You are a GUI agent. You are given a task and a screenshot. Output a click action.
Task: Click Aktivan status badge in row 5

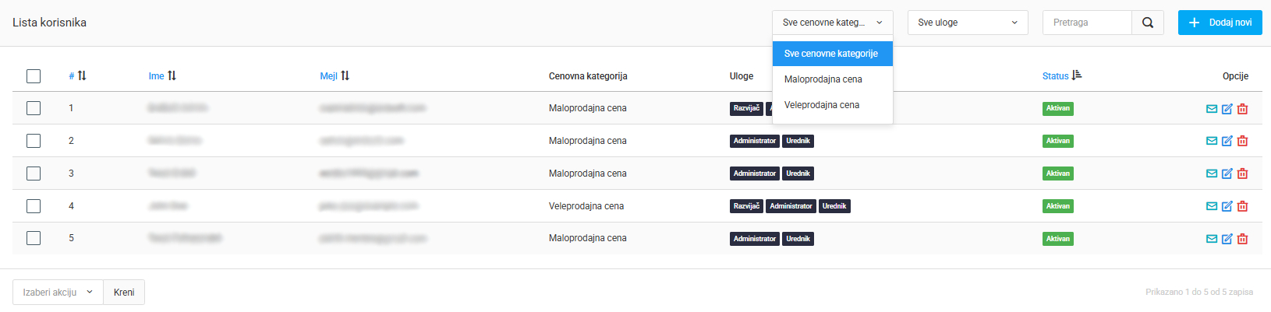(x=1058, y=239)
